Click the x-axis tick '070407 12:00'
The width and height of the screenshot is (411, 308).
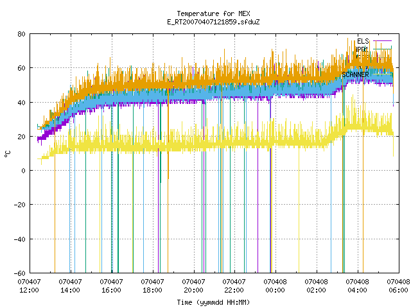coord(29,286)
